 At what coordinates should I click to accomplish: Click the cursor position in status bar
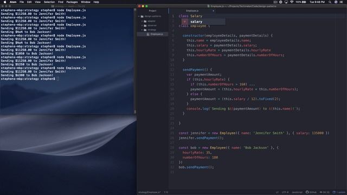pyautogui.click(x=166, y=192)
